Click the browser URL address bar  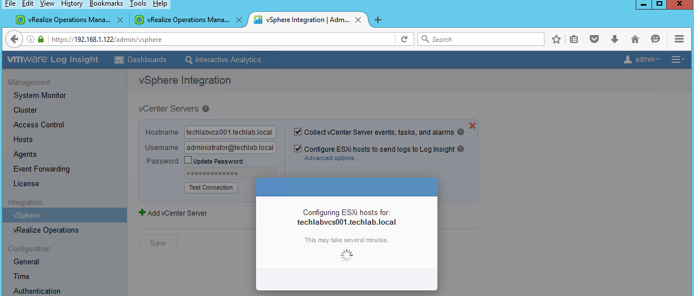(x=221, y=40)
